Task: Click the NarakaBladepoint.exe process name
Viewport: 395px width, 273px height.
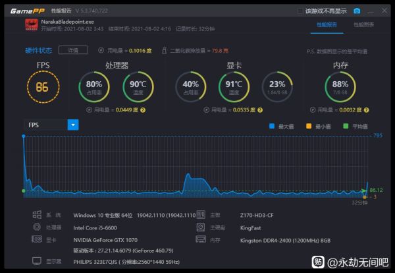Action: tap(68, 22)
